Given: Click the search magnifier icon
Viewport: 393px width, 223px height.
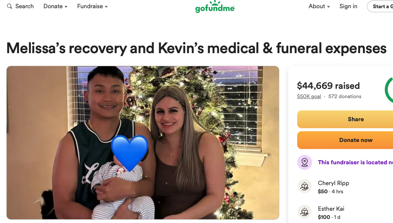Looking at the screenshot, I should (x=10, y=6).
